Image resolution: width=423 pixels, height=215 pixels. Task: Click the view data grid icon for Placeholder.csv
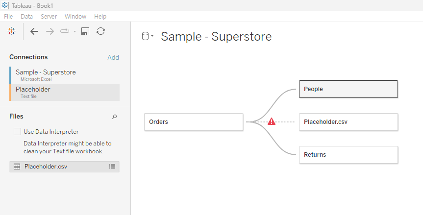112,167
